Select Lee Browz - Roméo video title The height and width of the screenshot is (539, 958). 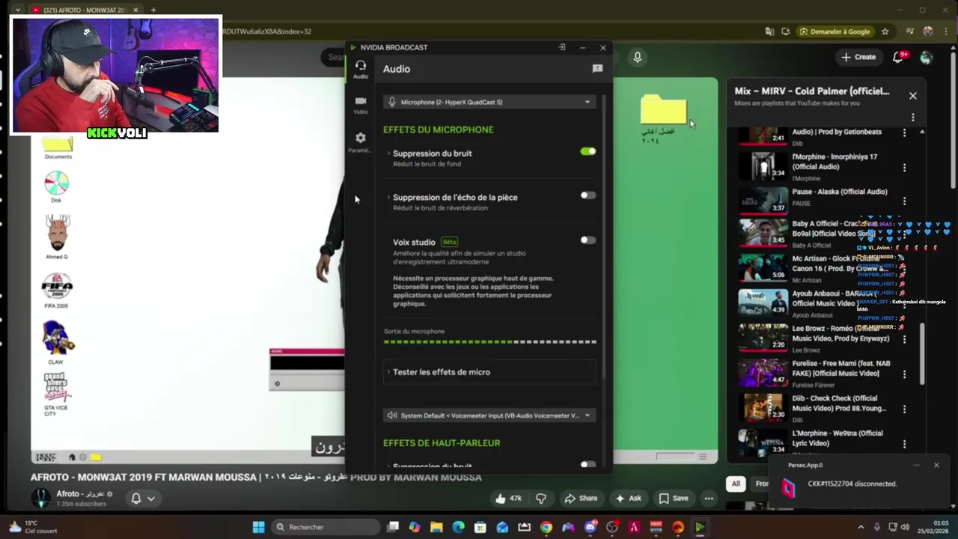coord(840,333)
